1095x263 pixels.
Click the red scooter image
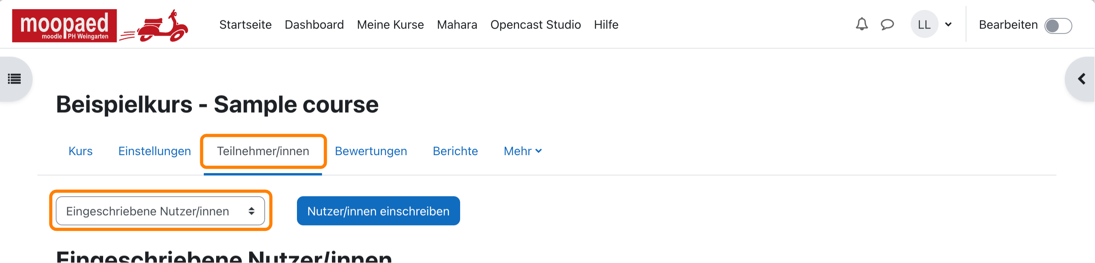coord(154,26)
